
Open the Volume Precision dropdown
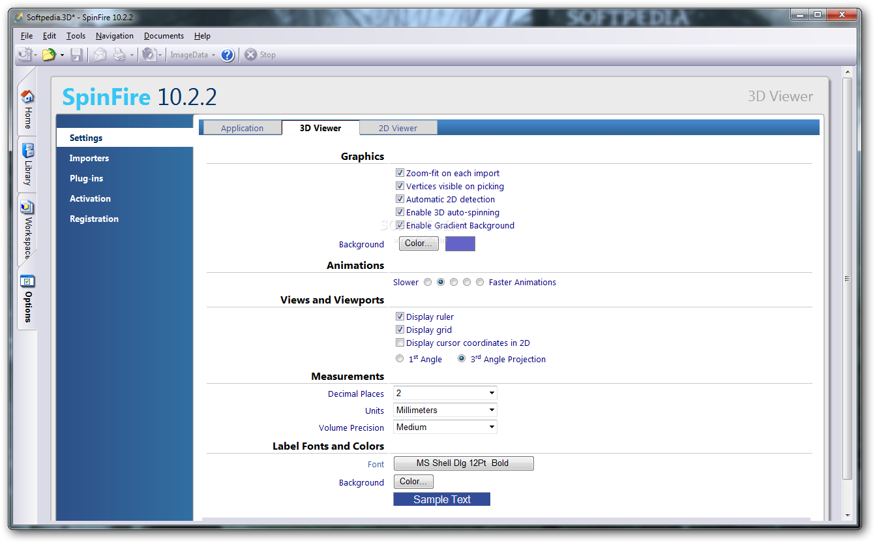445,427
